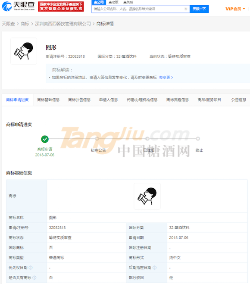250x284 pixels.
Task: Select the 查关系 search tab
Action: tap(128, 2)
